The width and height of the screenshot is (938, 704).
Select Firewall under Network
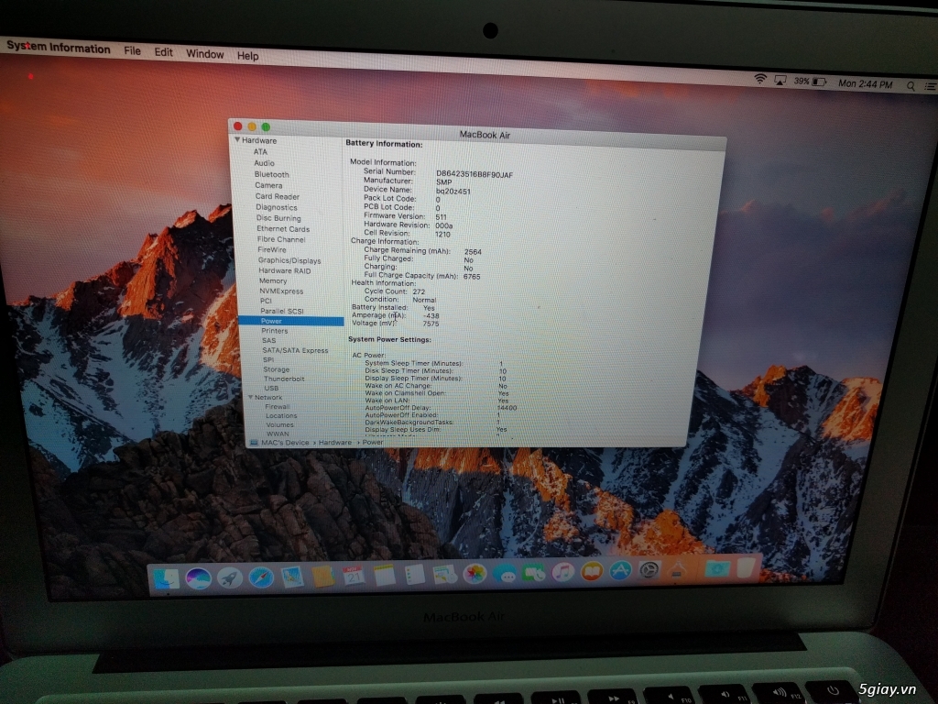click(x=277, y=406)
